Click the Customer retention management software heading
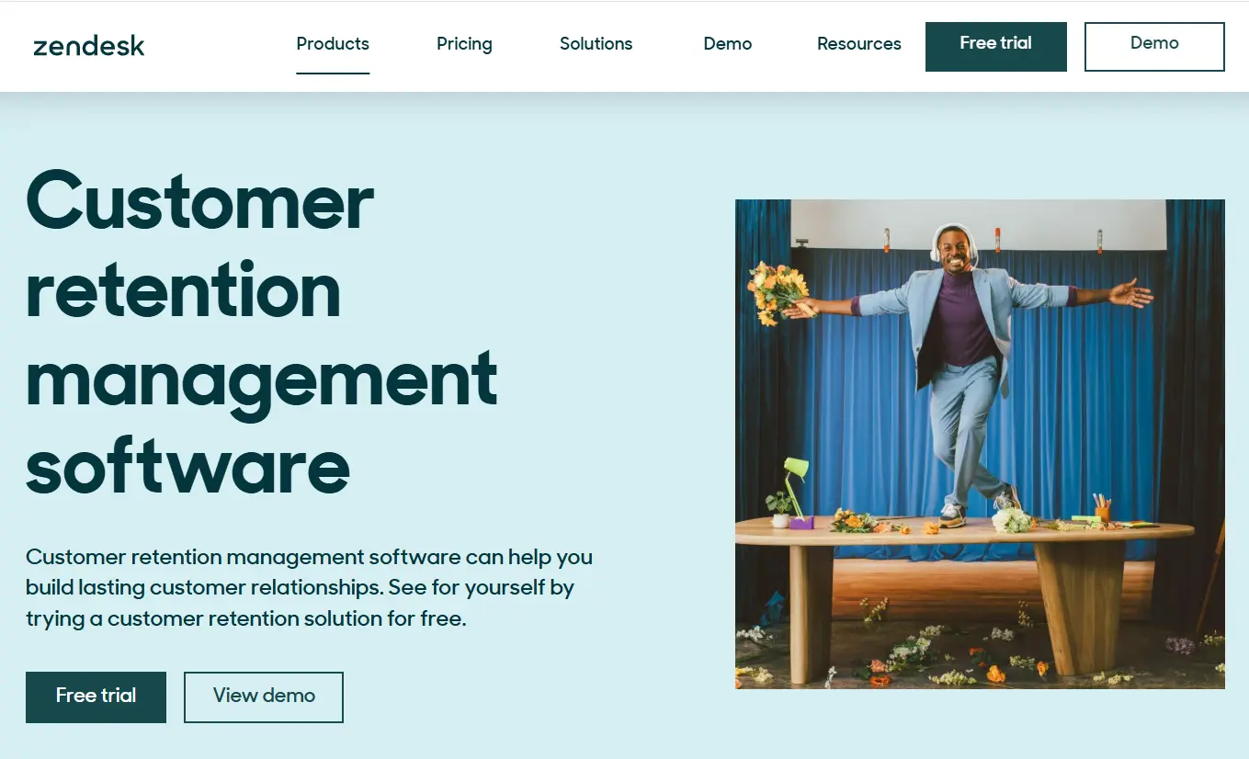This screenshot has height=759, width=1249. click(262, 333)
